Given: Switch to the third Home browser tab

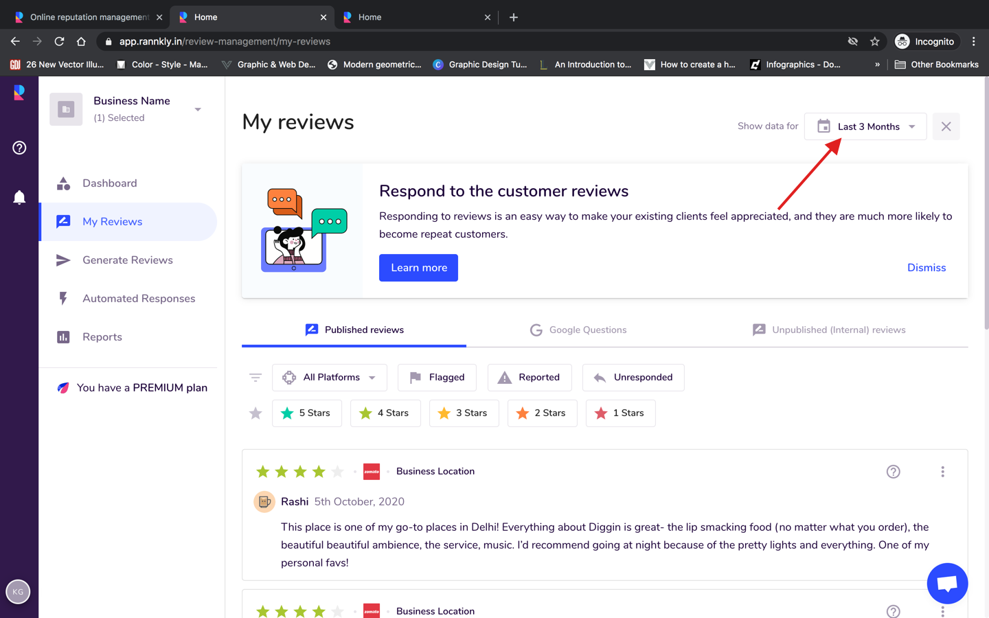Looking at the screenshot, I should (x=416, y=17).
